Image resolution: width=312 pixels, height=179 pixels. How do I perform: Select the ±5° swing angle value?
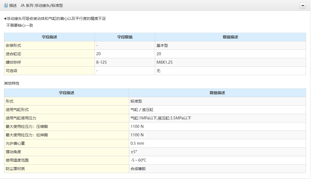point(134,152)
